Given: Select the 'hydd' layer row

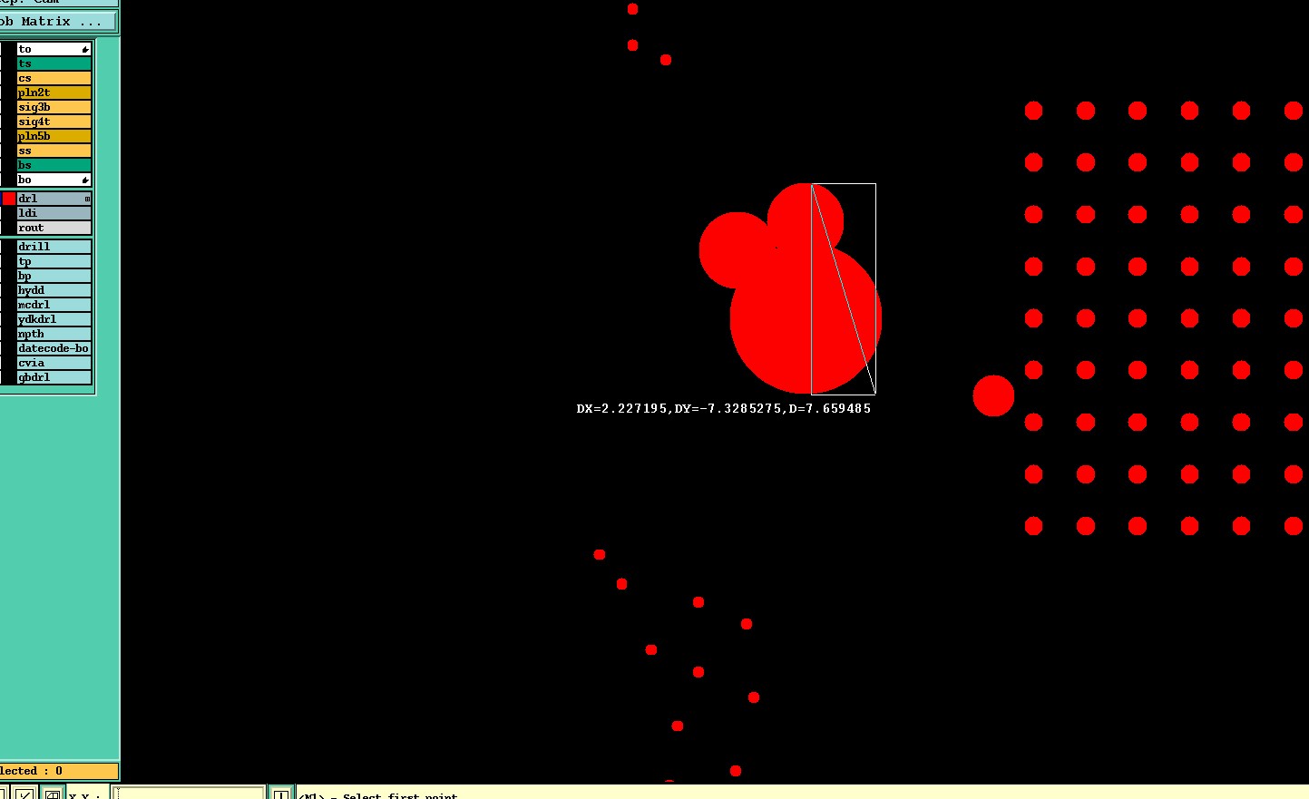Looking at the screenshot, I should point(54,290).
